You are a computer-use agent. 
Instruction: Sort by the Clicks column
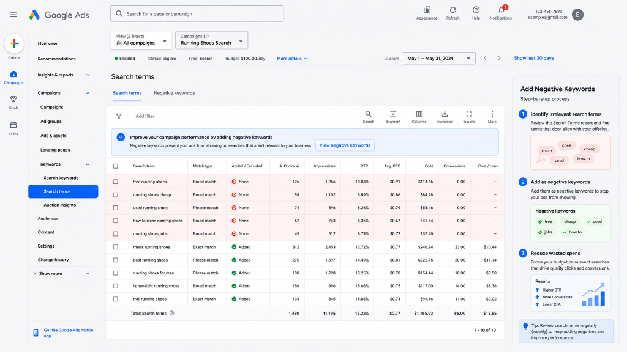(289, 166)
